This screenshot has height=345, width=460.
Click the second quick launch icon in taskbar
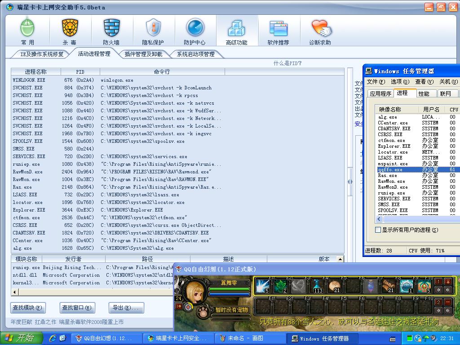coord(63,338)
